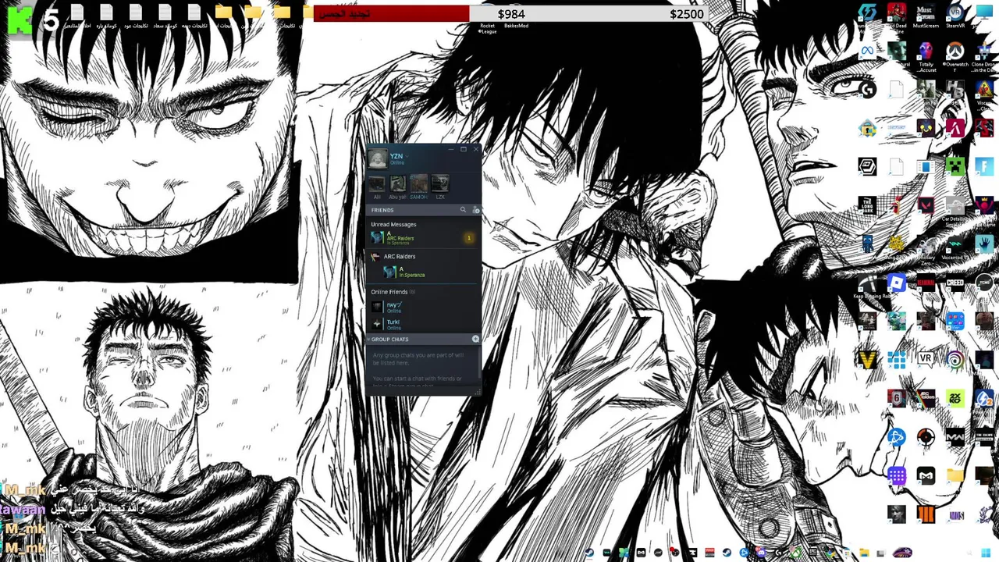Open Steam friends search magnifier
The width and height of the screenshot is (999, 562).
tap(464, 210)
